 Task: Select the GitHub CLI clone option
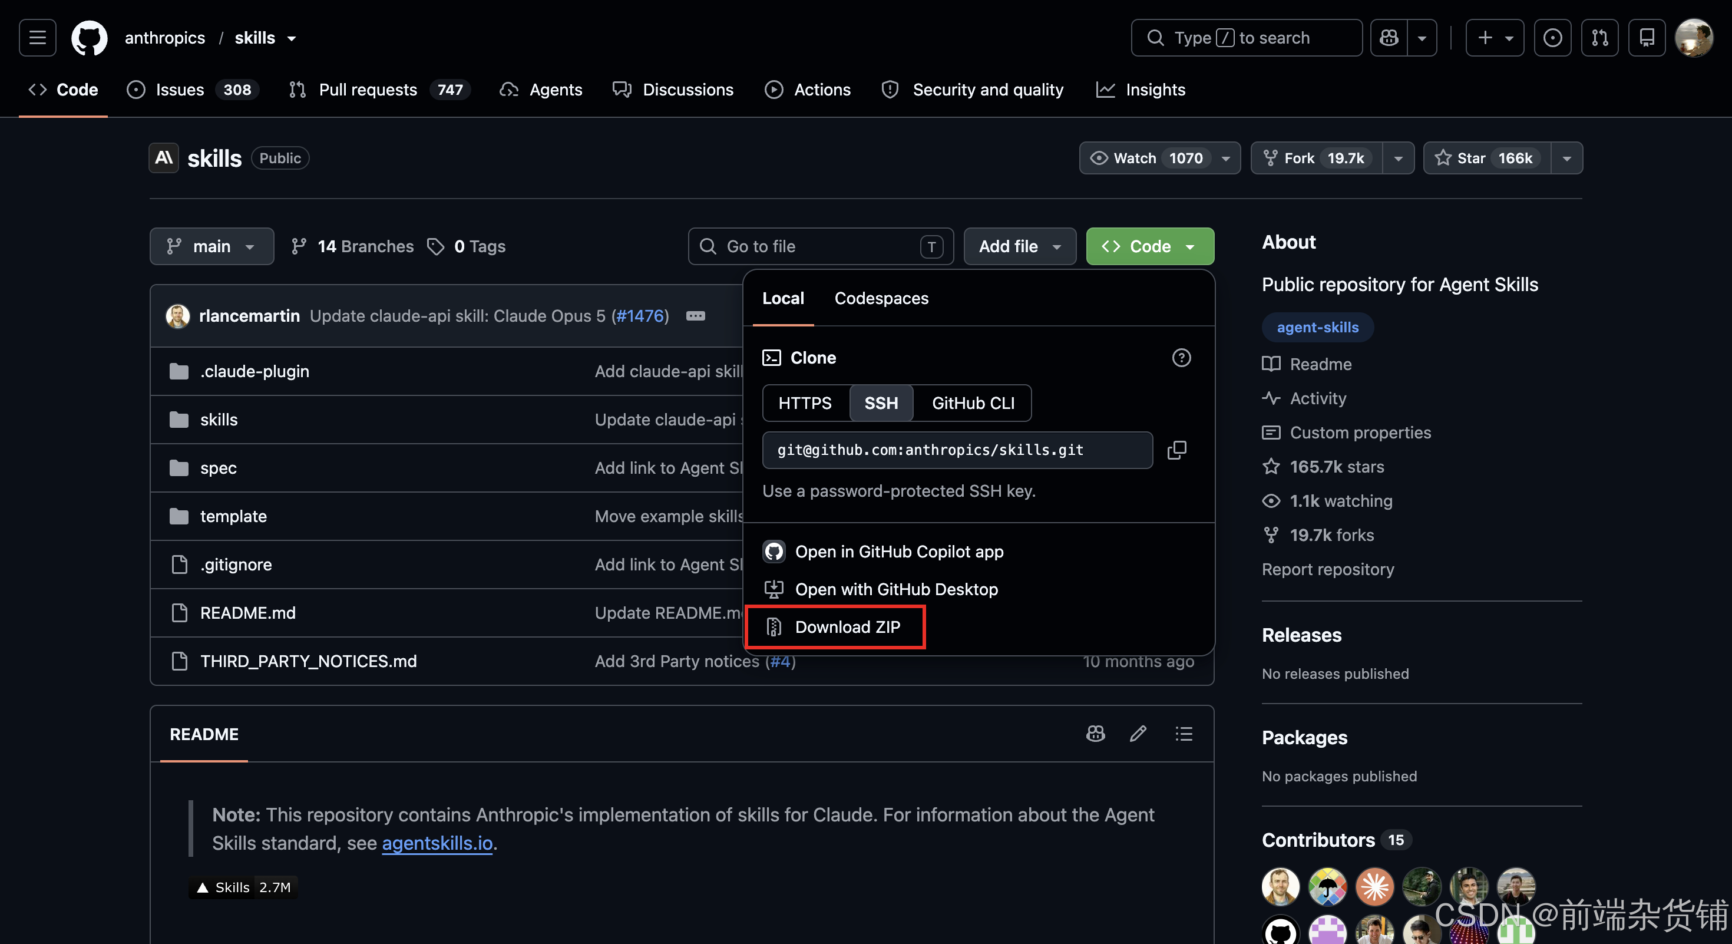(973, 402)
